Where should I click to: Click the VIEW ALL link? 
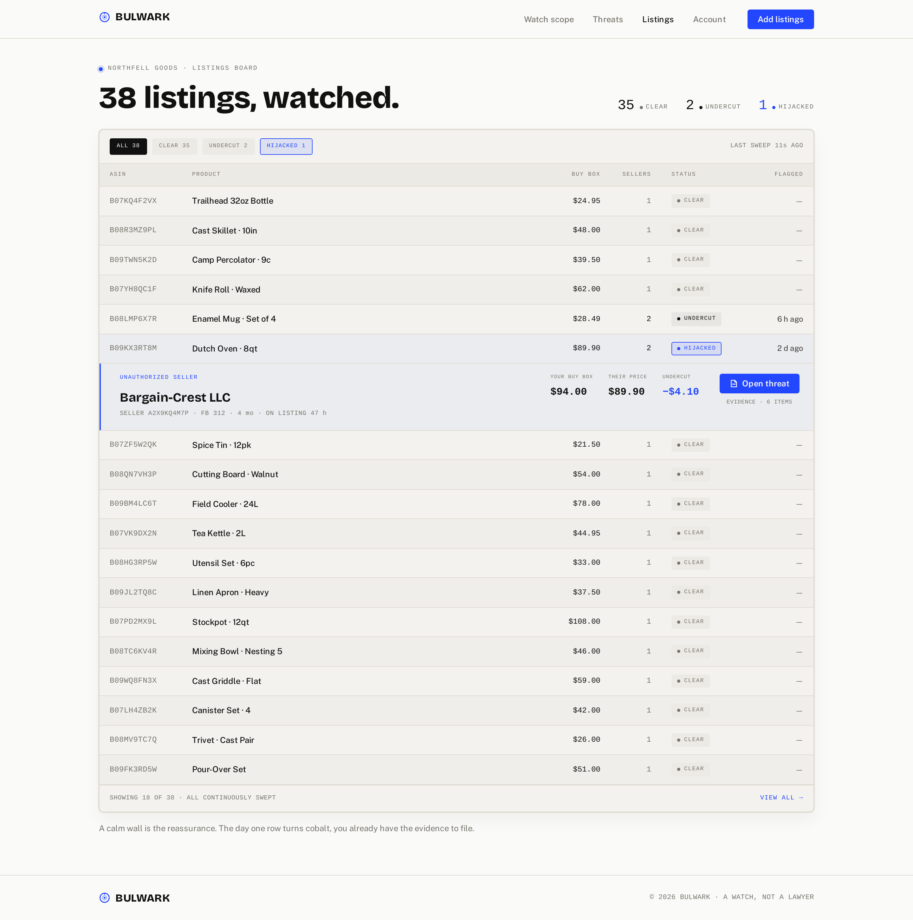point(781,798)
